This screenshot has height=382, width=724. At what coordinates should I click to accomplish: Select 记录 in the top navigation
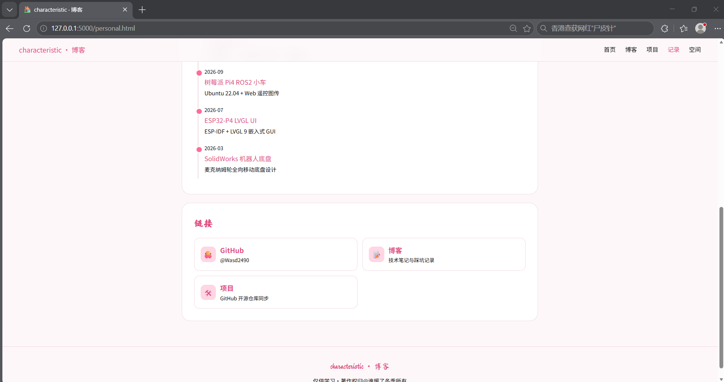673,50
